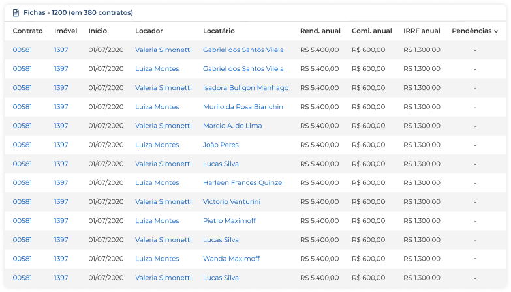Screen dimensions: 511x292
Task: Open the Pietro Maximoff link
Action: click(229, 221)
